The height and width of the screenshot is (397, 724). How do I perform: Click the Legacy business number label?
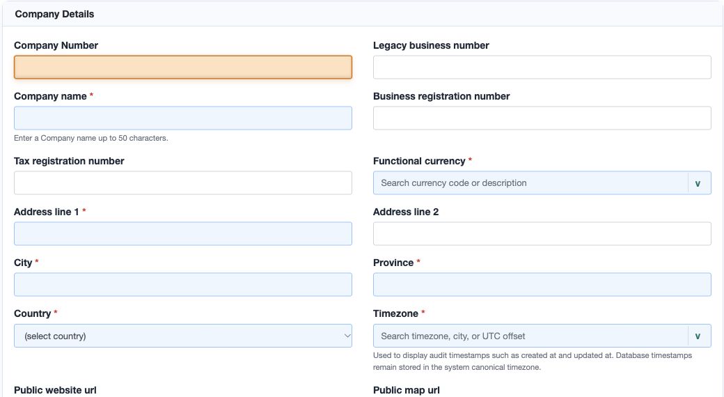click(431, 45)
